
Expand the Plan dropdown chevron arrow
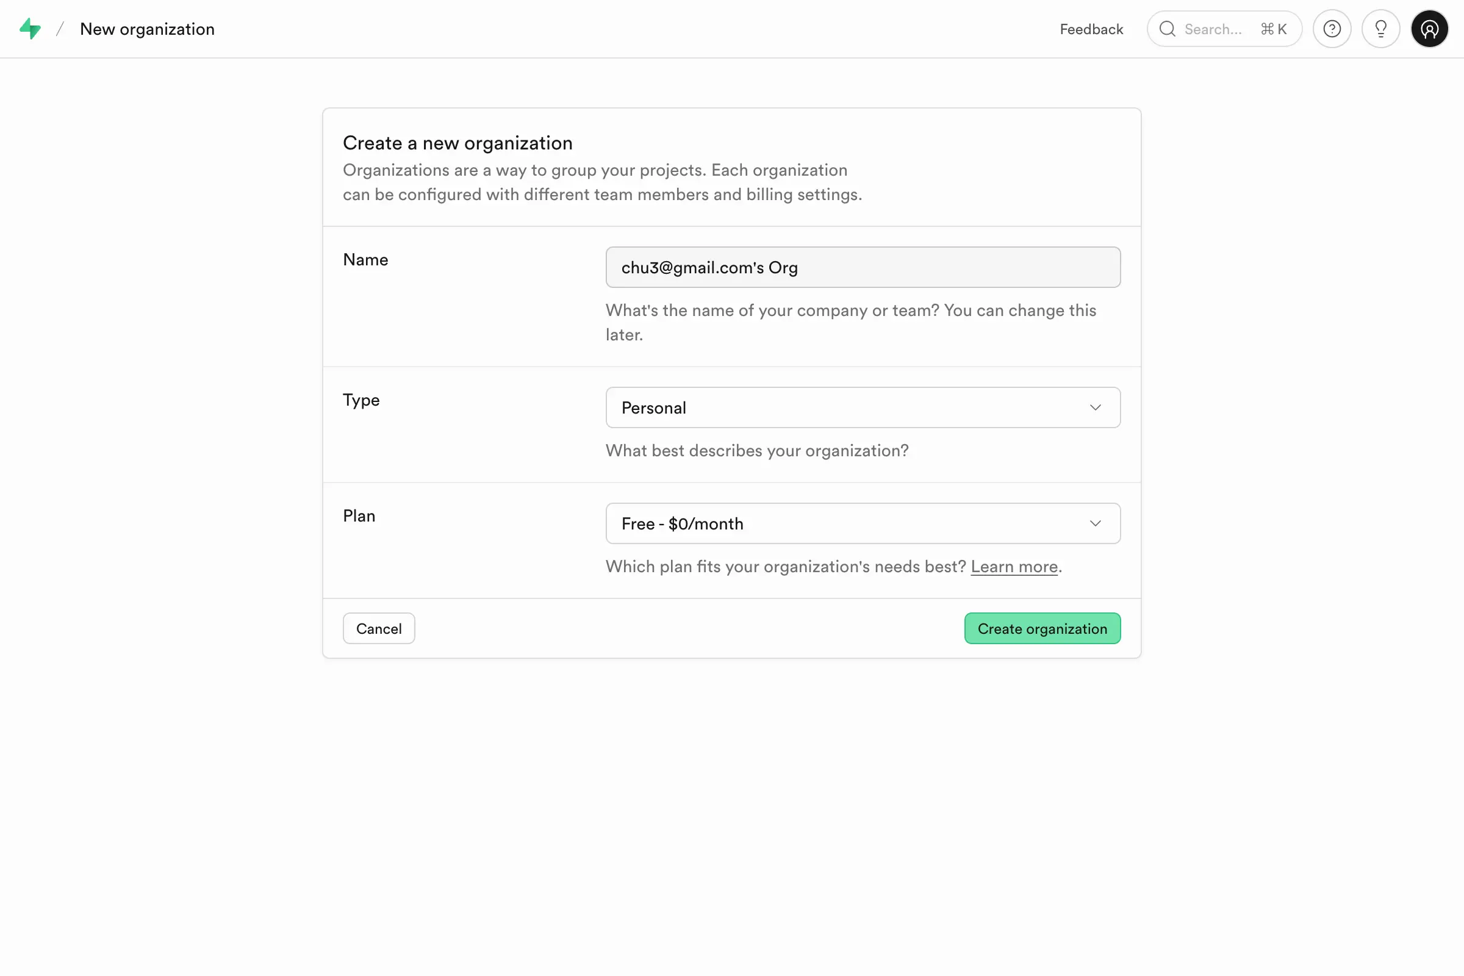click(1095, 523)
